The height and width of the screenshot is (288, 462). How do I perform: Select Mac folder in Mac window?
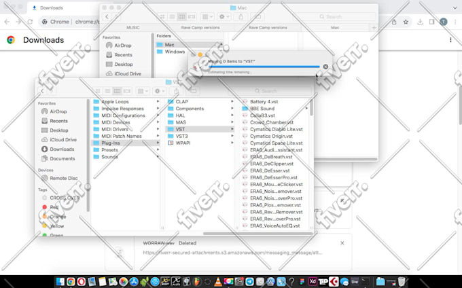pos(189,44)
